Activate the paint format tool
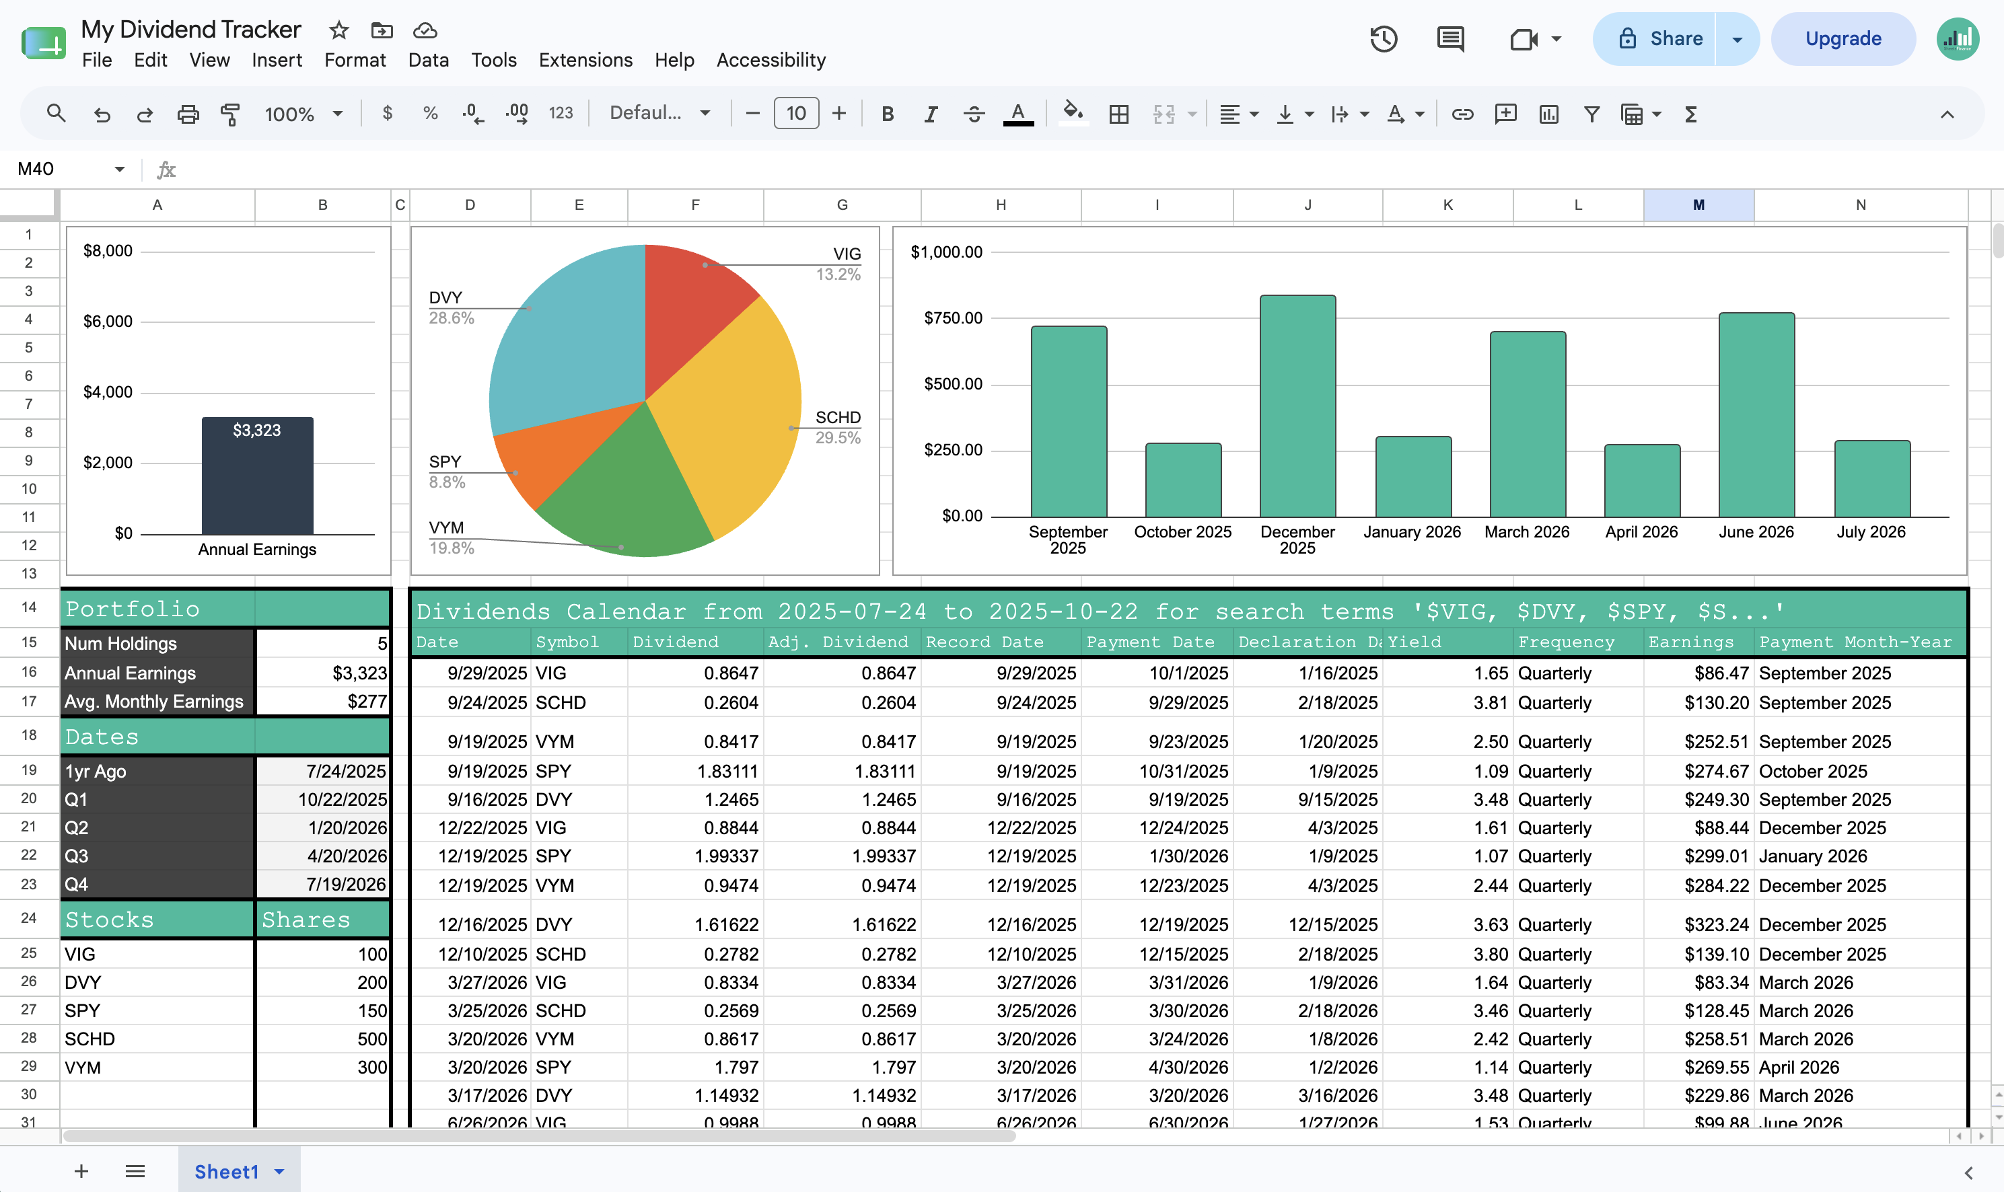The height and width of the screenshot is (1192, 2004). pyautogui.click(x=231, y=114)
